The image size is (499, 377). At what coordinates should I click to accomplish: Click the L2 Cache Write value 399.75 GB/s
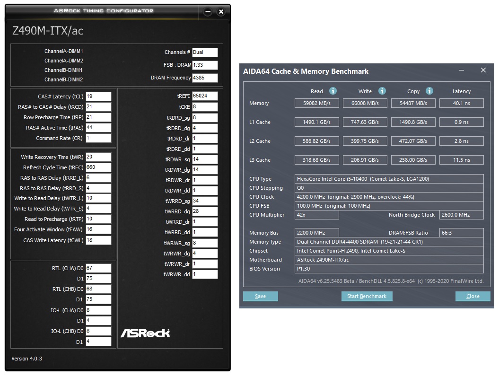click(365, 141)
